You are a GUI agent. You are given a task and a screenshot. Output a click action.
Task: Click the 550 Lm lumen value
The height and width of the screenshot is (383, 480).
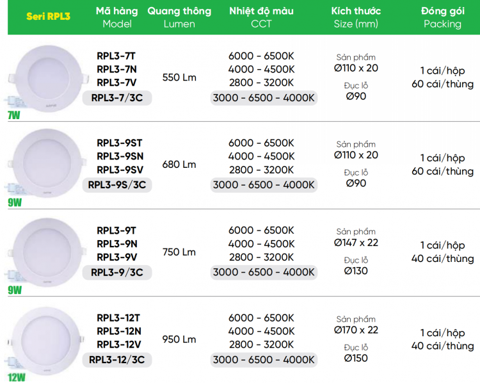click(179, 77)
